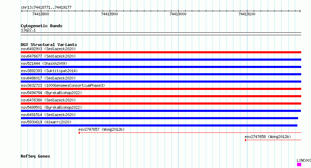The image size is (311, 168).
Task: Click the magenta LINC gene block
Action: tap(299, 165)
